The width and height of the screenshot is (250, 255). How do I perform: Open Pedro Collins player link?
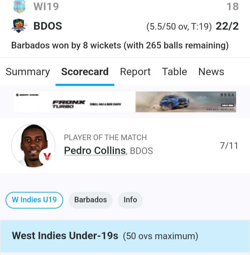[x=95, y=151]
